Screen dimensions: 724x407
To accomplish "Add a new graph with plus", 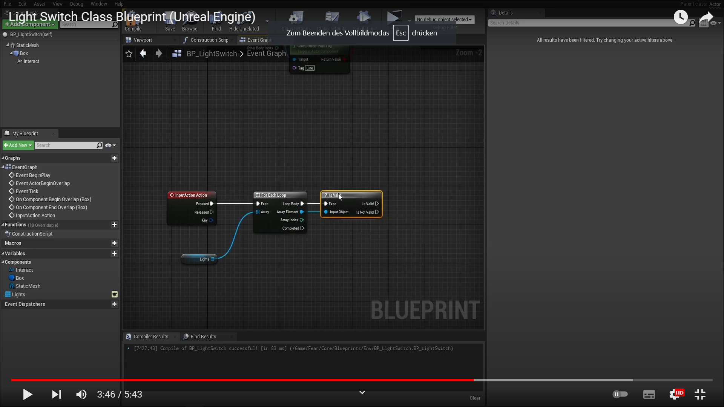I will click(114, 158).
